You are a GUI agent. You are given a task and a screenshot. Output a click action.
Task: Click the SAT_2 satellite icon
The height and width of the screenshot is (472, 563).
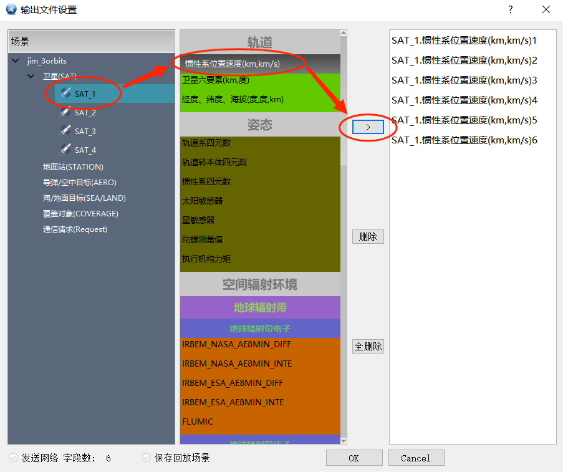click(x=65, y=112)
